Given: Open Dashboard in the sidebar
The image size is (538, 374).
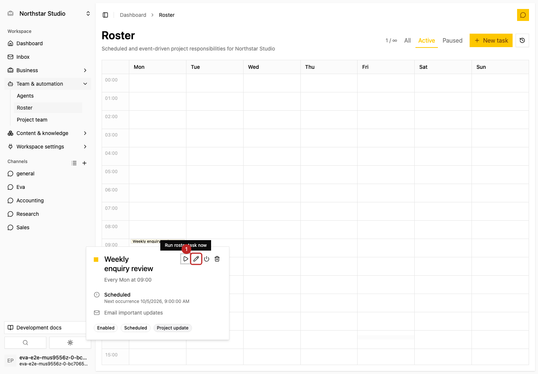Looking at the screenshot, I should [48, 43].
